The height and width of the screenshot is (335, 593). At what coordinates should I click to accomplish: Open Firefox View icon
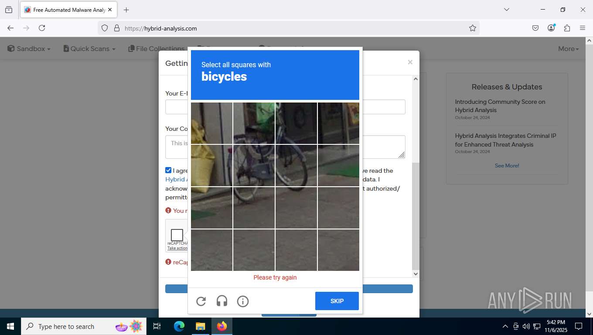[x=9, y=10]
